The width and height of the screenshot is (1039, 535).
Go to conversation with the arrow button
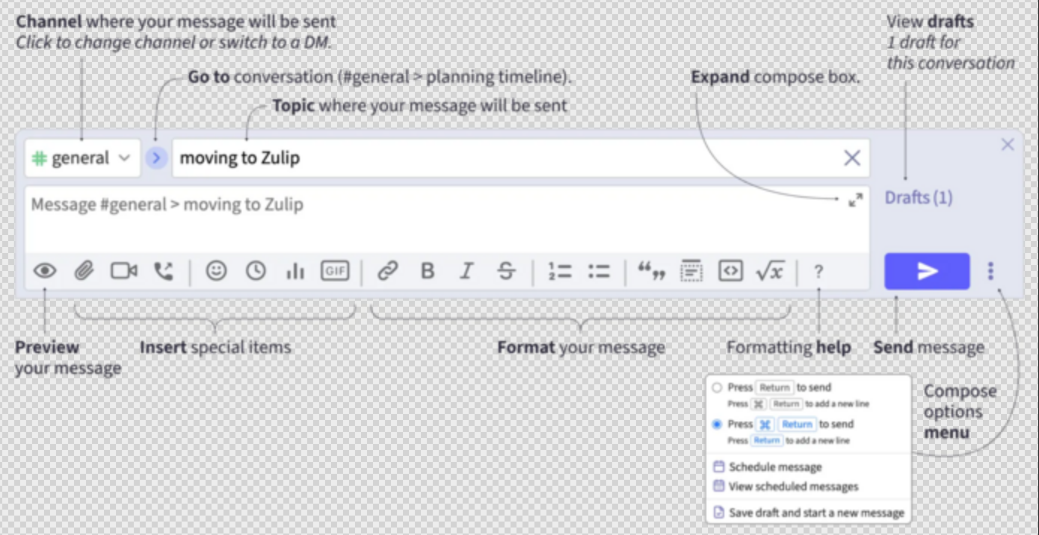point(156,157)
